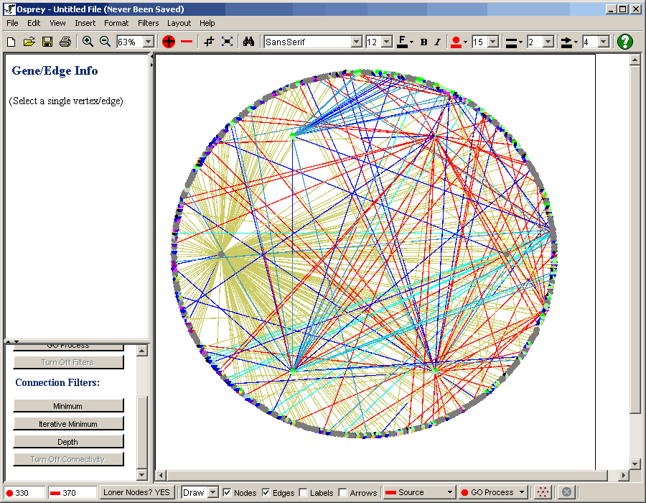
Task: Turn on the Arrows checkbox
Action: click(x=342, y=492)
